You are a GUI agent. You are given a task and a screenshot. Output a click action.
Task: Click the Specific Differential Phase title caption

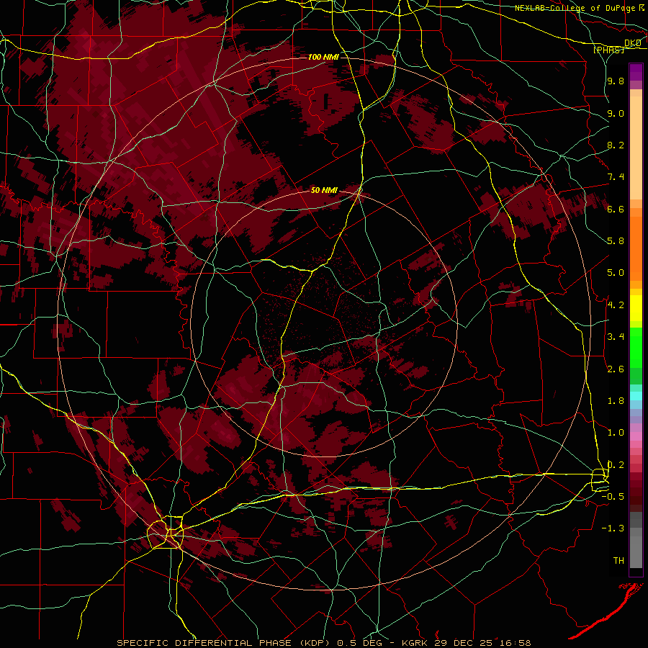click(323, 643)
